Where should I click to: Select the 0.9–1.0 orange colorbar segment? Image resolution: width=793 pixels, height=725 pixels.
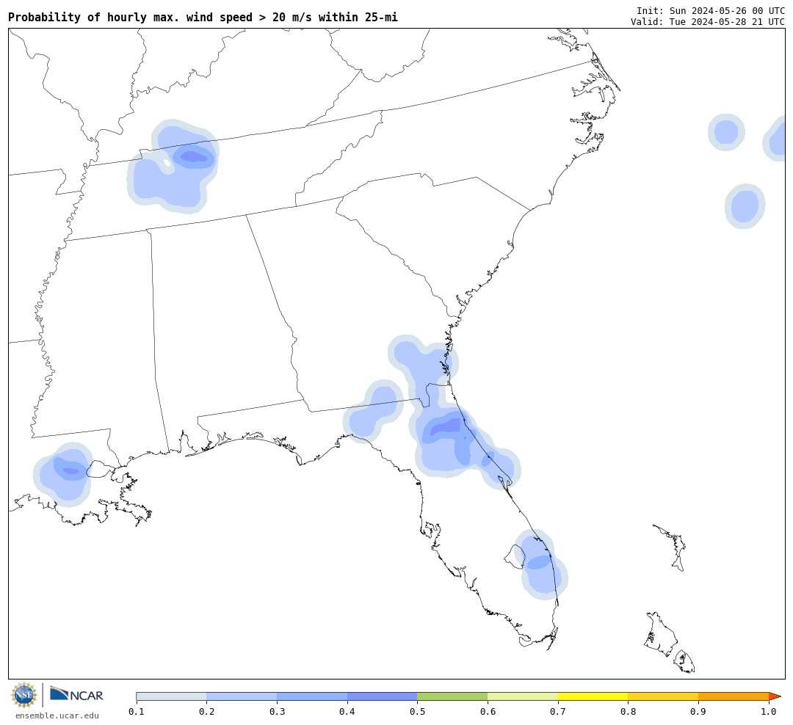point(734,696)
